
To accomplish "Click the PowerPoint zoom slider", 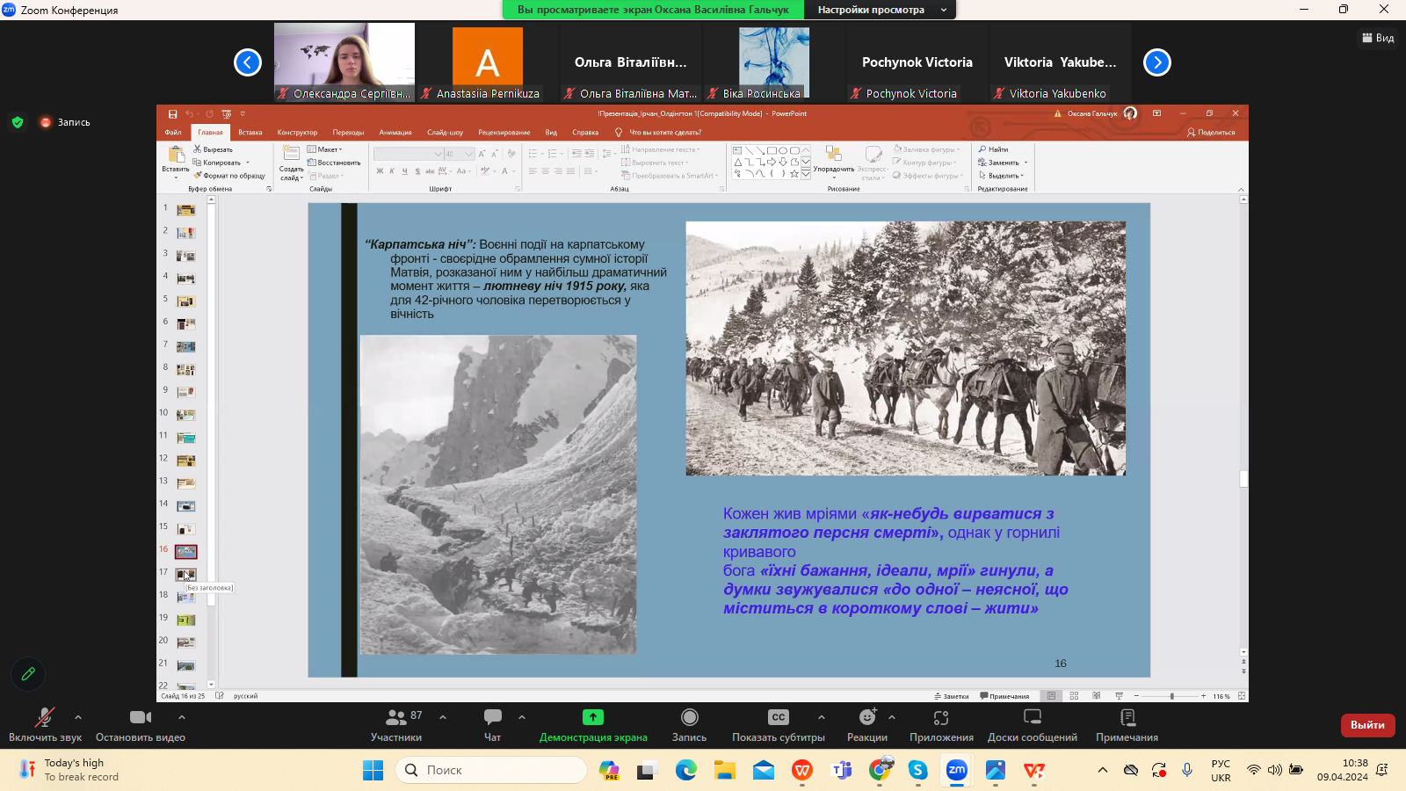I will [1171, 696].
